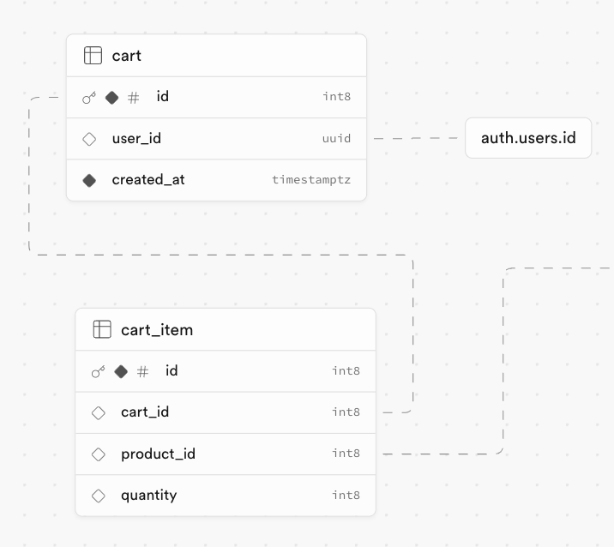Click the filled diamond in cart_item id row
This screenshot has width=614, height=547.
tap(121, 371)
